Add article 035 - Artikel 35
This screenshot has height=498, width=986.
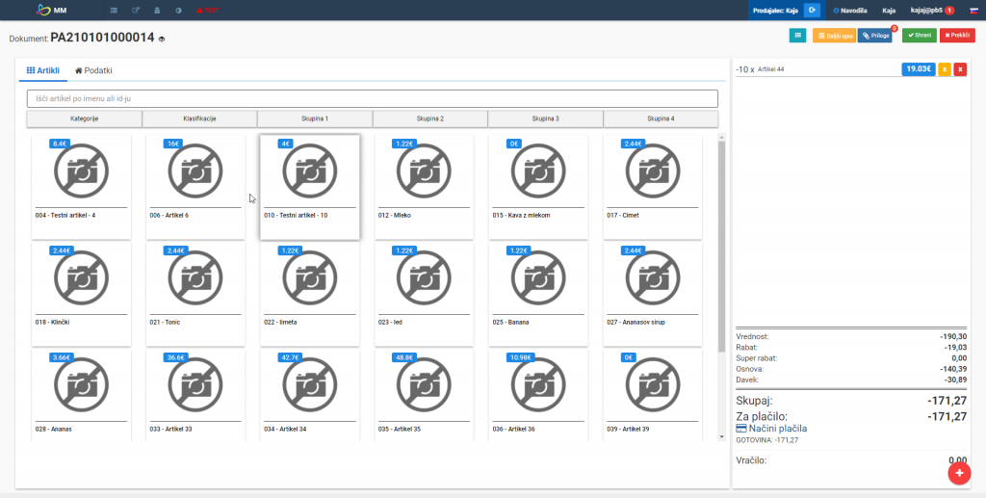(x=424, y=395)
